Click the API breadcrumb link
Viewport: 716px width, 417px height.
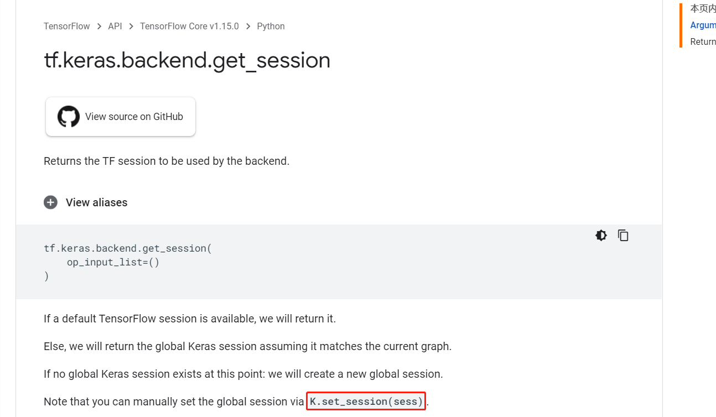pos(115,26)
